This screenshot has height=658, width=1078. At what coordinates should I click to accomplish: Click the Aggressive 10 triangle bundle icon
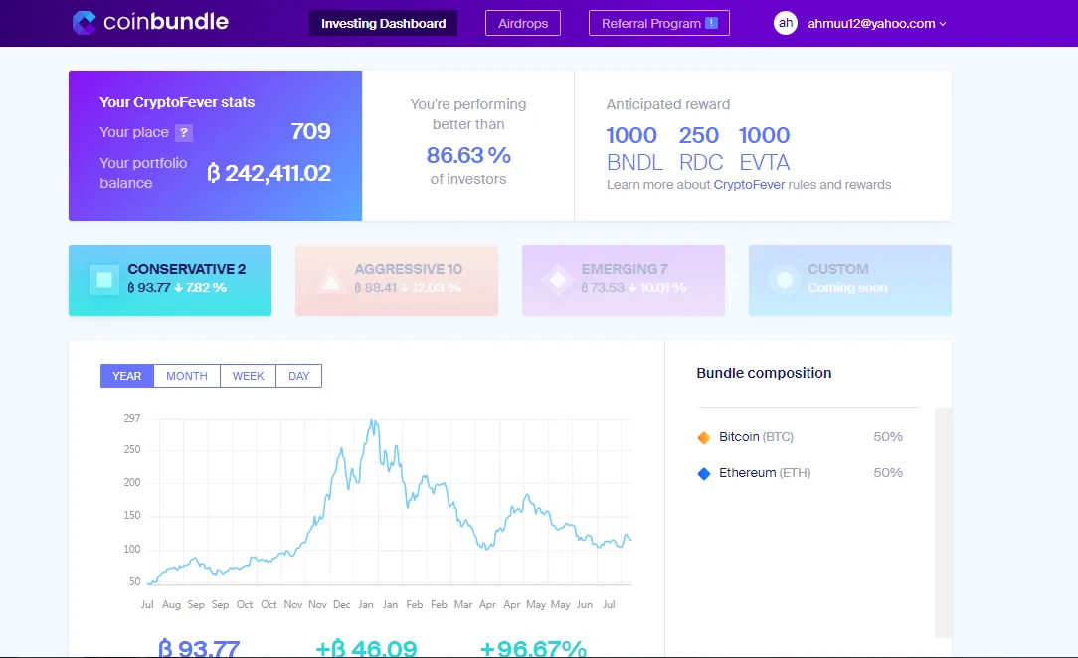tap(331, 280)
